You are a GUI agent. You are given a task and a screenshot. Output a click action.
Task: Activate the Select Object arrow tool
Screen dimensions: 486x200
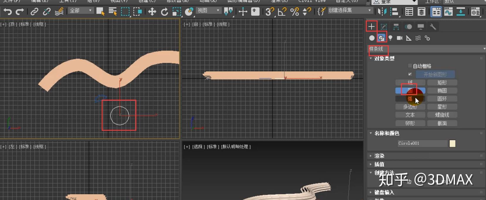pyautogui.click(x=100, y=12)
